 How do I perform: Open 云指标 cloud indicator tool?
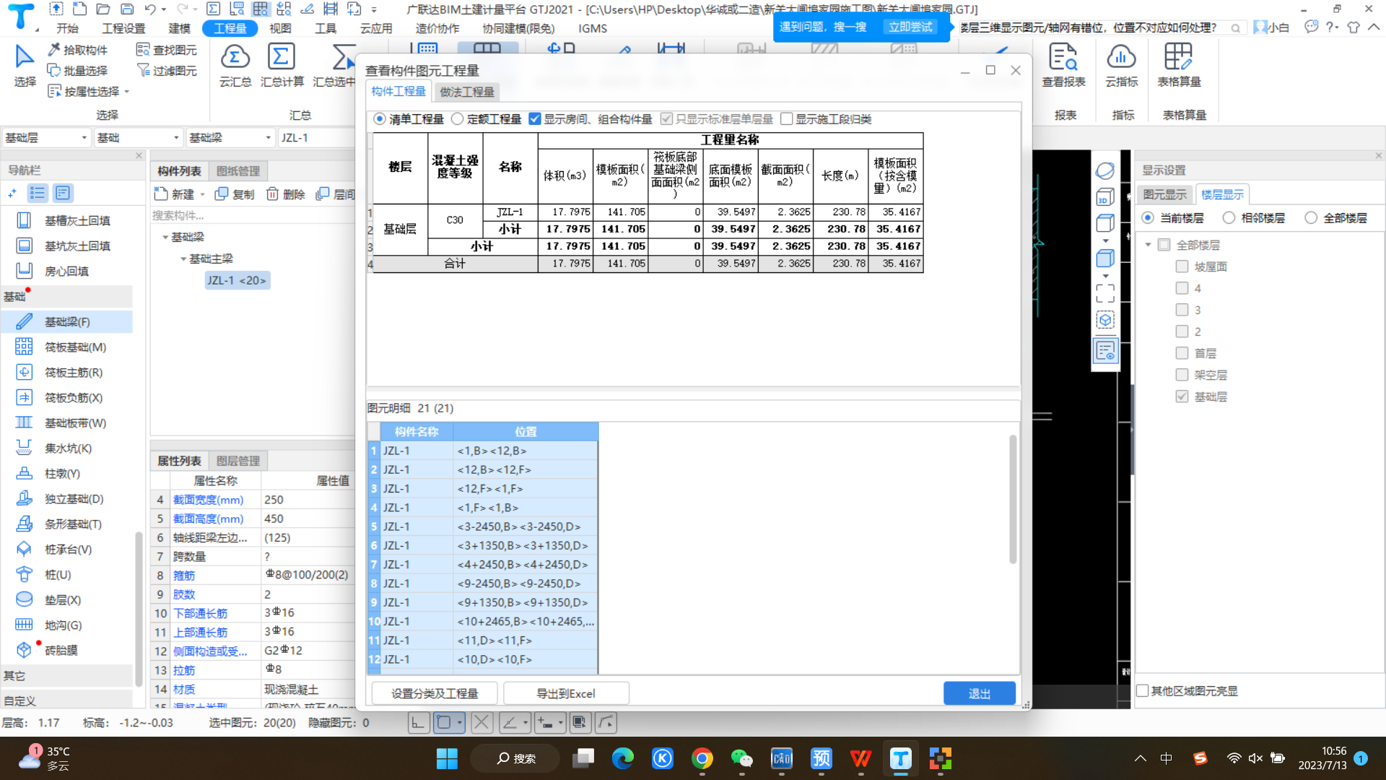(x=1121, y=65)
